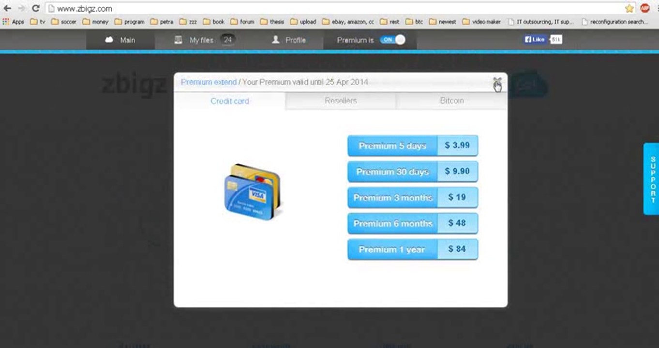This screenshot has width=659, height=348.
Task: Switch to the Credit card tab
Action: pyautogui.click(x=230, y=101)
